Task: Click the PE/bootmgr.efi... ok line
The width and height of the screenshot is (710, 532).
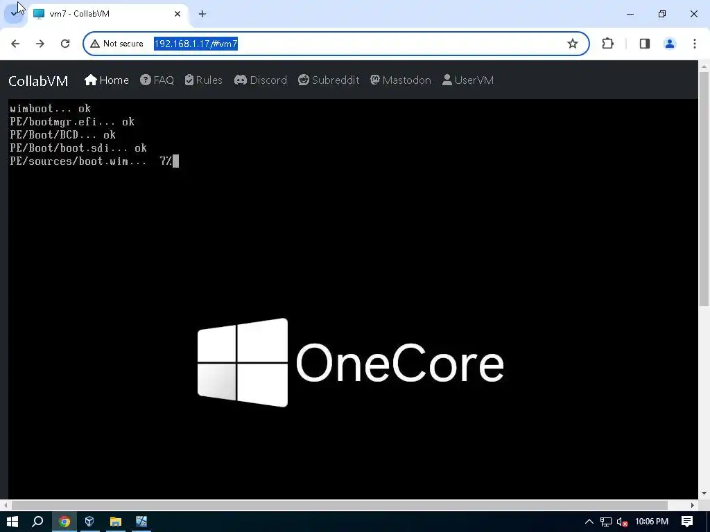Action: click(x=72, y=122)
